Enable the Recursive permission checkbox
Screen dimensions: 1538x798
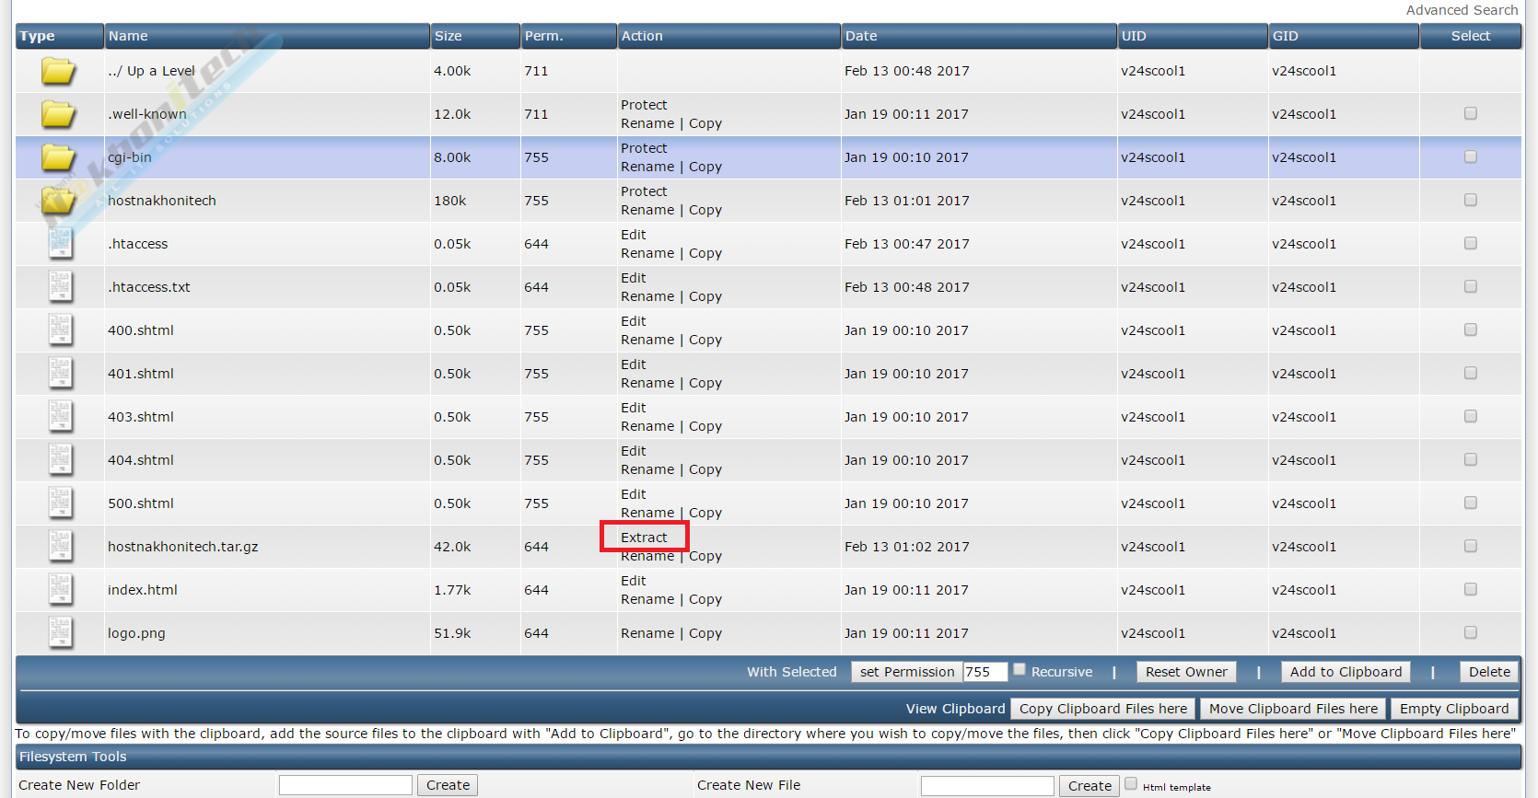pos(1020,670)
